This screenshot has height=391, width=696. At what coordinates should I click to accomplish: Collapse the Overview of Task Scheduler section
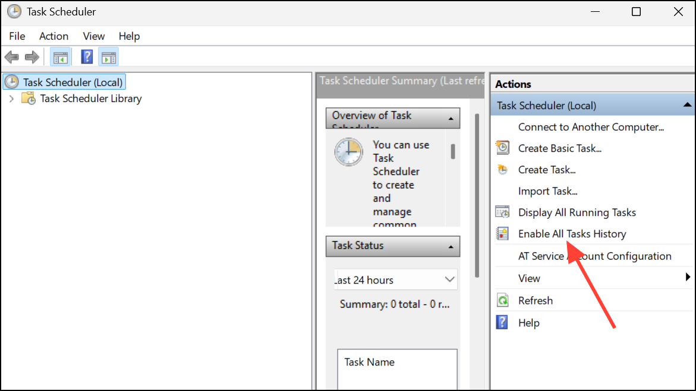(x=451, y=119)
